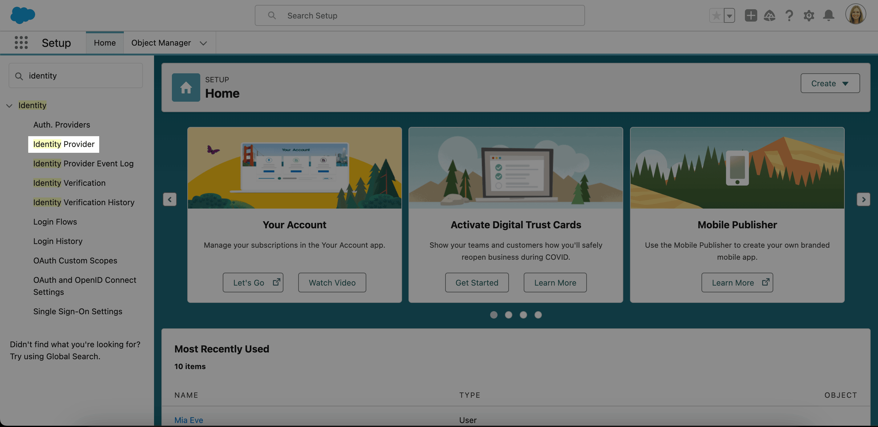Open the Object Manager tab
This screenshot has width=878, height=427.
coord(161,43)
